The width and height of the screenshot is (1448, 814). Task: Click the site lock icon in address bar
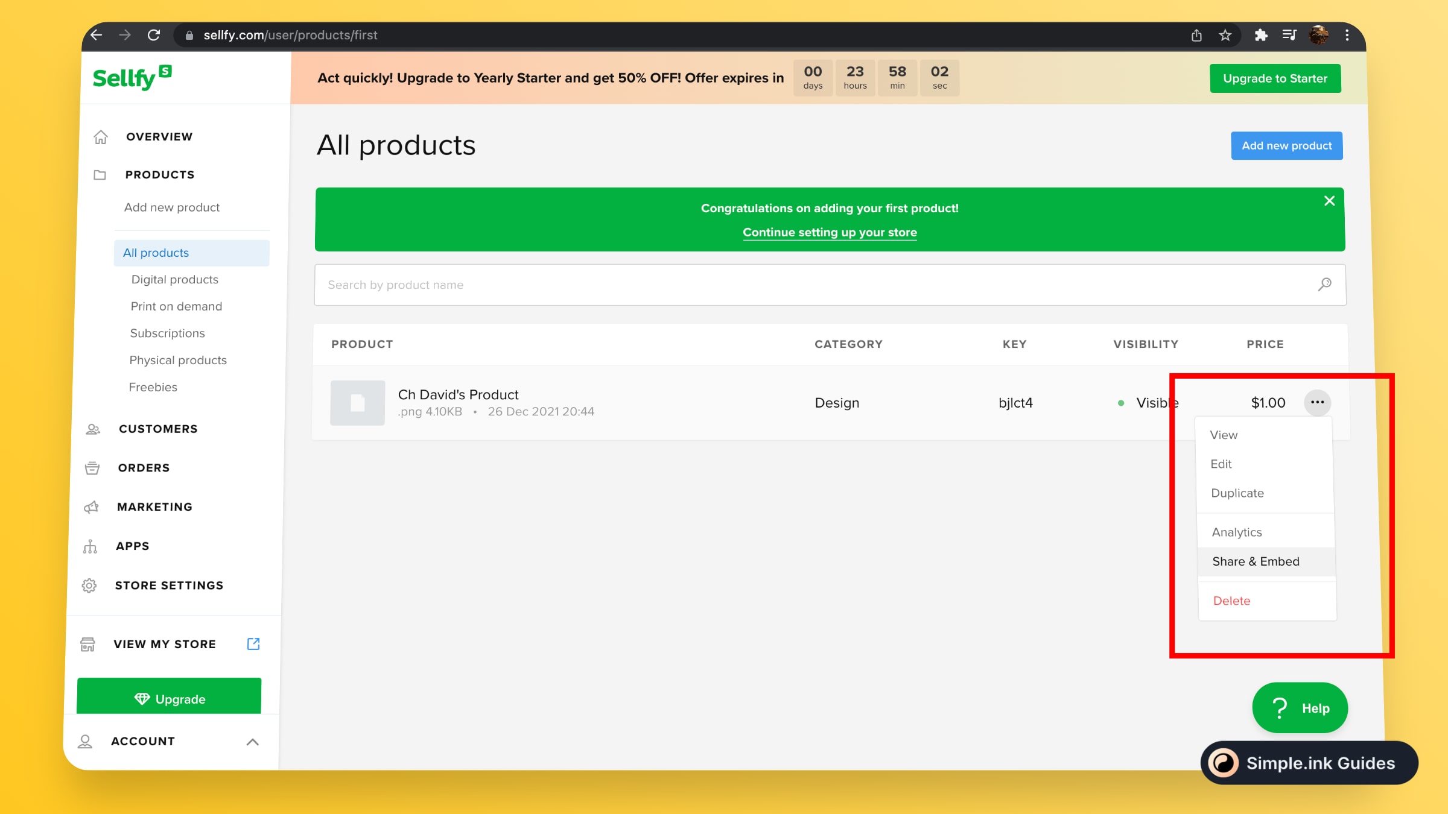pyautogui.click(x=189, y=35)
